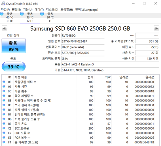Click the transfer mode field SATA/600 | SATA/600
The width and height of the screenshot is (161, 146).
(83, 53)
